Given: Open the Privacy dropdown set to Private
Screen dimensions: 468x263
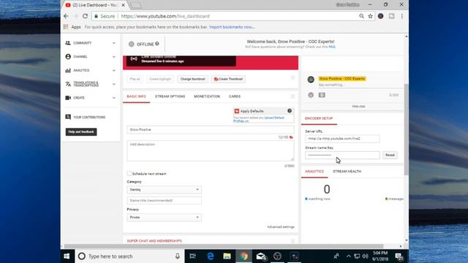Looking at the screenshot, I should coord(164,218).
